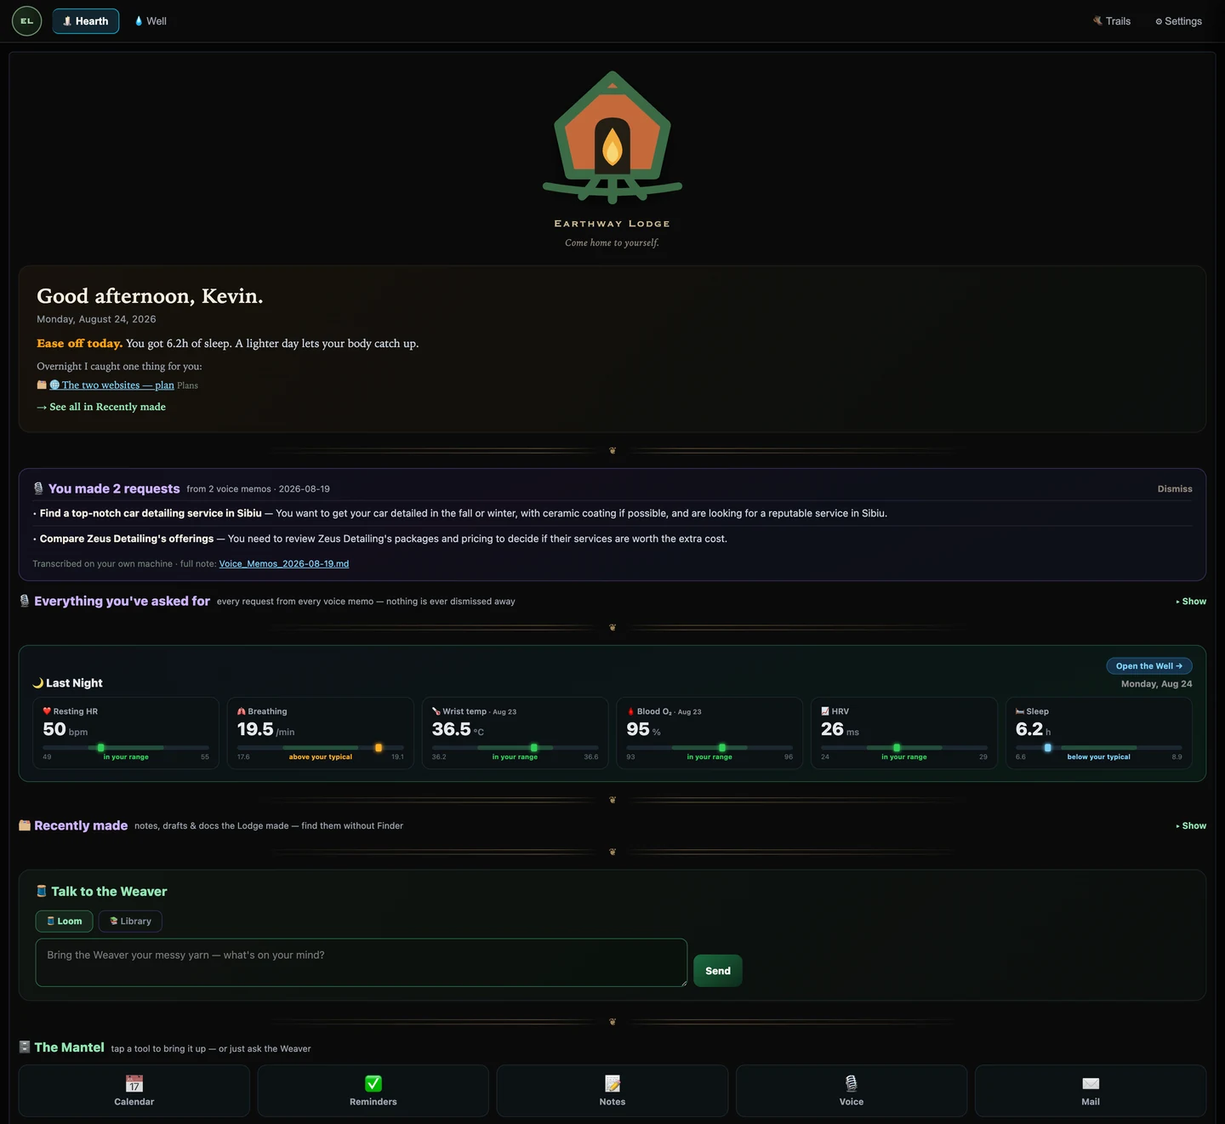Focus the Weaver message text box
The height and width of the screenshot is (1124, 1225).
(362, 962)
